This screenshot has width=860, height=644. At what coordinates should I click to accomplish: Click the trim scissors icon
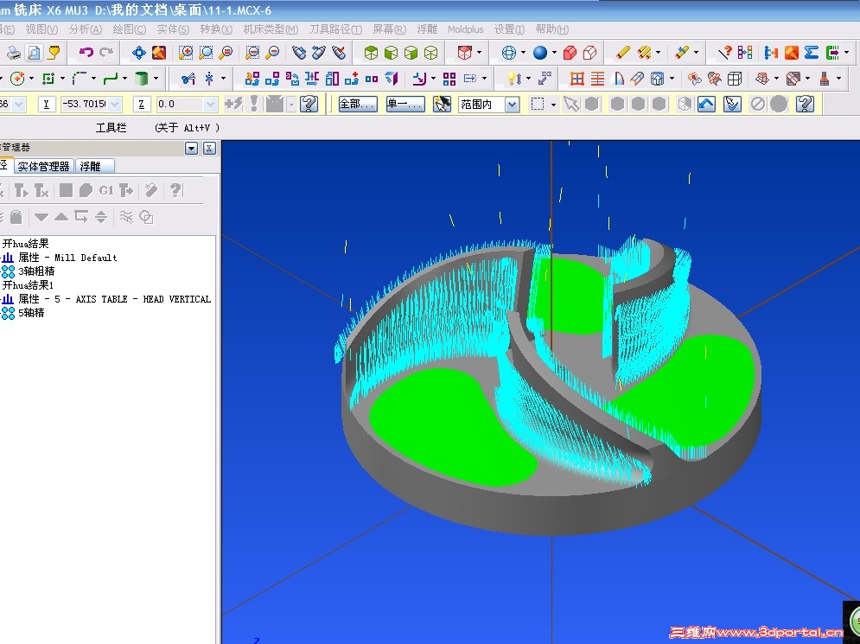click(188, 79)
